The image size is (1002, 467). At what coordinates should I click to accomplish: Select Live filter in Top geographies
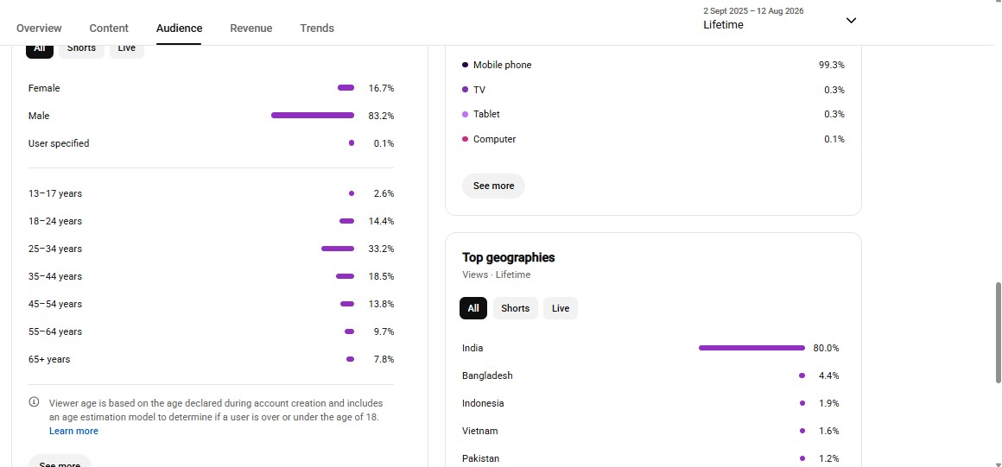pyautogui.click(x=561, y=308)
